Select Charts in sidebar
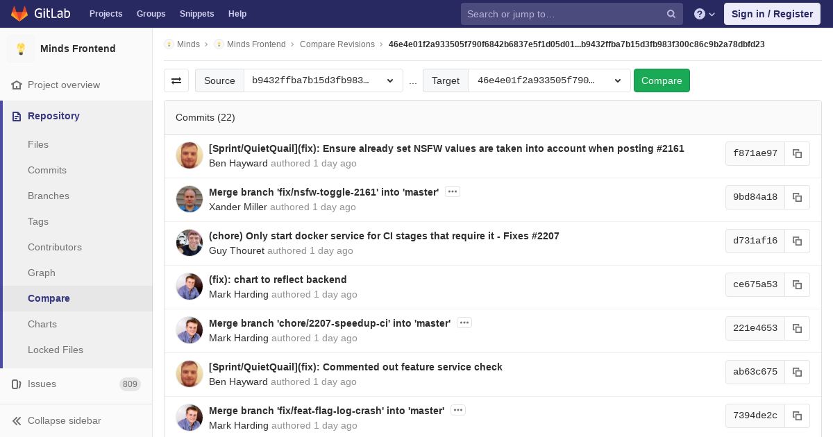Image resolution: width=833 pixels, height=437 pixels. [76, 324]
